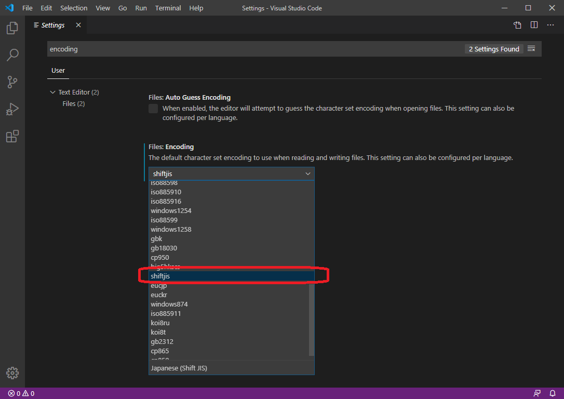Open the Edit menu
The image size is (564, 399).
(x=46, y=8)
